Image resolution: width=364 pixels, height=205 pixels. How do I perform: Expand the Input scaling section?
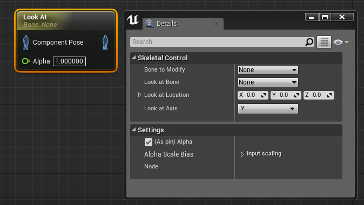242,154
